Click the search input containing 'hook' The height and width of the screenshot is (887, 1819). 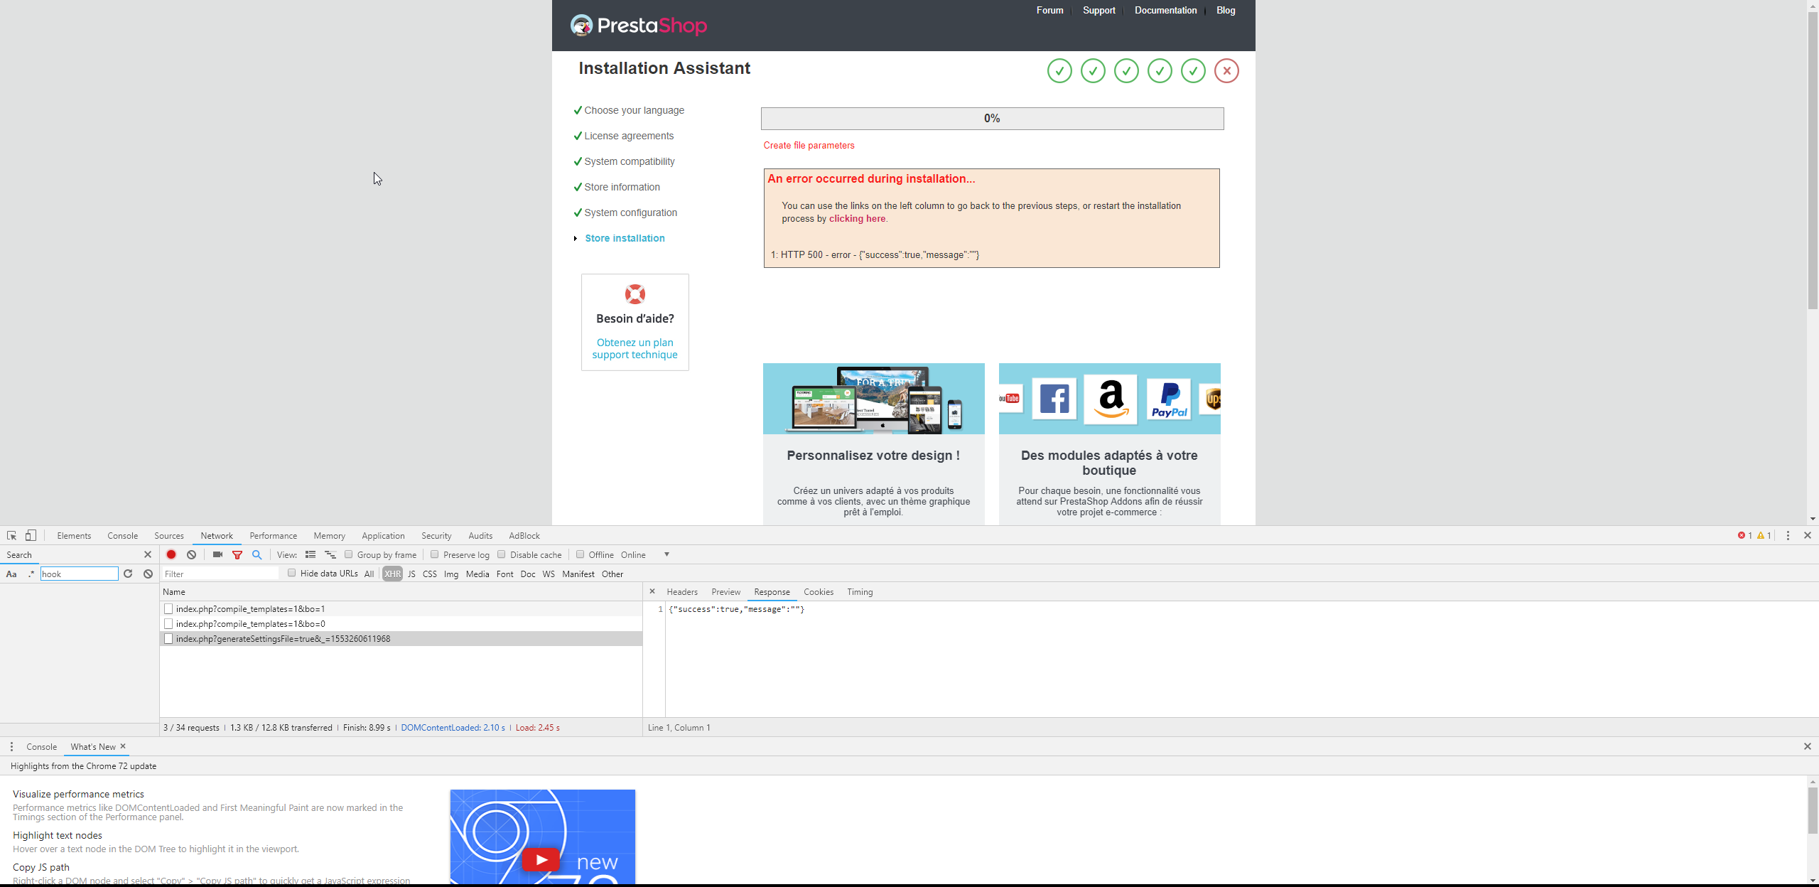pos(80,574)
